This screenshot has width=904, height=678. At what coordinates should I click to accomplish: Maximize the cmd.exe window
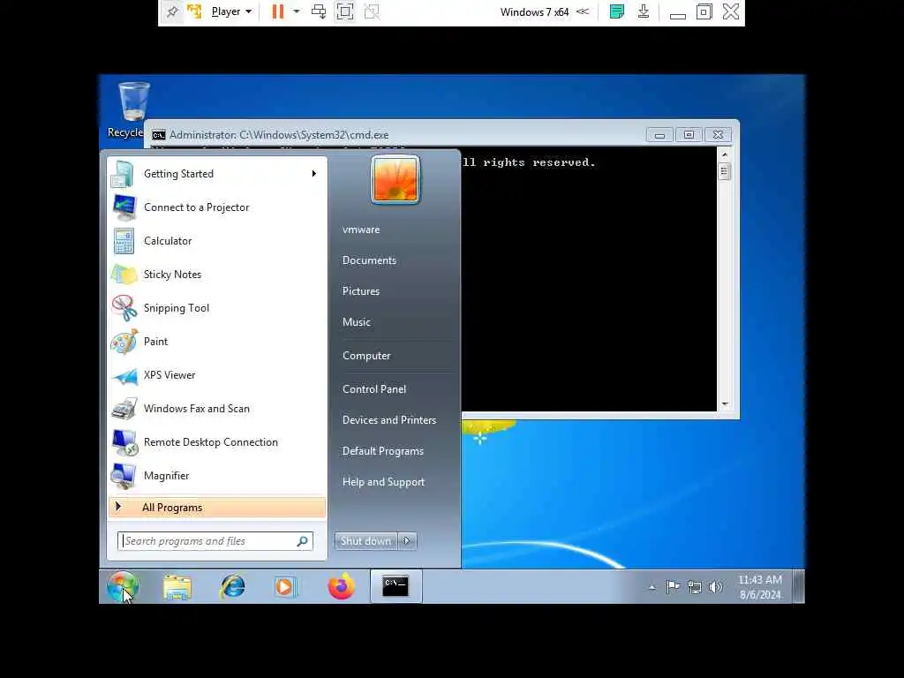689,135
